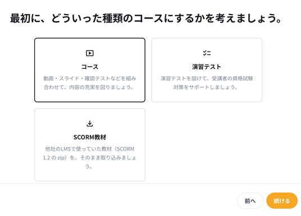Choose the 演習テスト course type card
This screenshot has height=216, width=301.
point(207,70)
